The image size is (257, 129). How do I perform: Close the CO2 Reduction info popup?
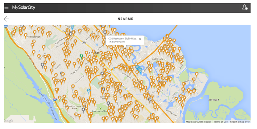click(140, 39)
